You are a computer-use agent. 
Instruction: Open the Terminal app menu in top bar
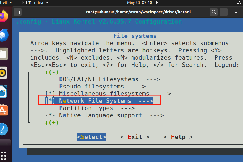[35, 2]
